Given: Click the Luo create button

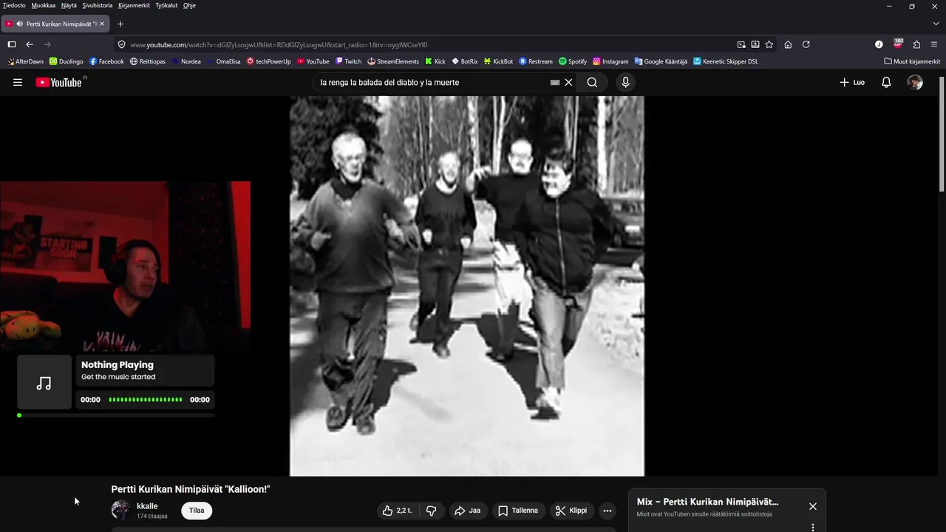Looking at the screenshot, I should pos(852,82).
